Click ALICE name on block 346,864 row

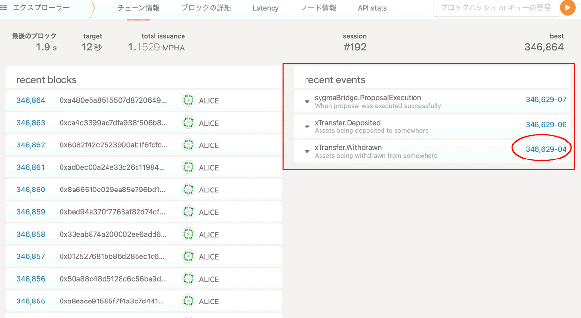coord(209,101)
